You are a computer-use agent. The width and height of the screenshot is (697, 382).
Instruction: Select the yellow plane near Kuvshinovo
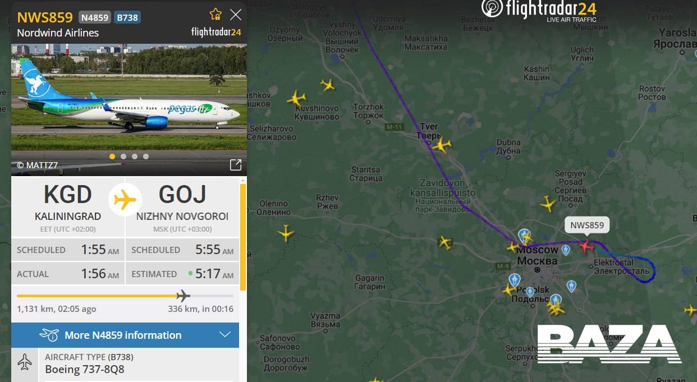click(296, 98)
